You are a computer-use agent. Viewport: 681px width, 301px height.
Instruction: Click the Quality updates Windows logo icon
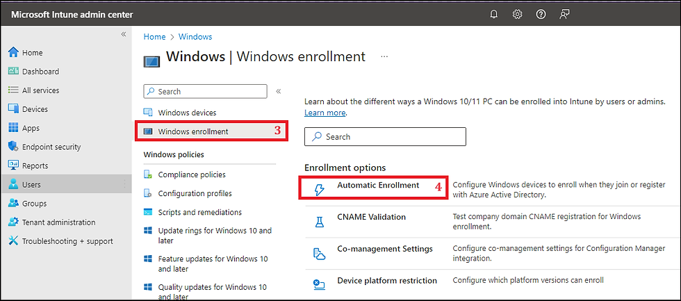[148, 287]
